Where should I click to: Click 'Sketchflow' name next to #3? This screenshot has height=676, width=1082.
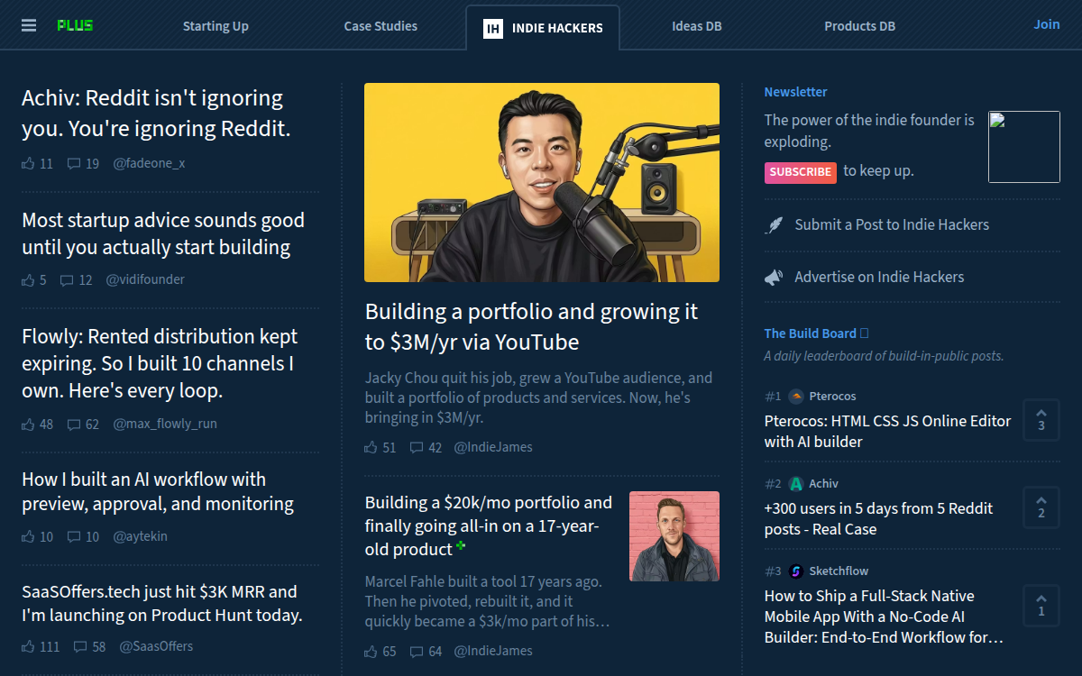click(839, 571)
